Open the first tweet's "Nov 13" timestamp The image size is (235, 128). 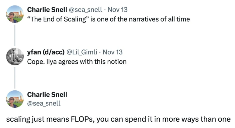pyautogui.click(x=118, y=10)
